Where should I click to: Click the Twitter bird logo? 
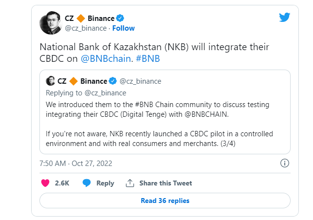pyautogui.click(x=285, y=18)
